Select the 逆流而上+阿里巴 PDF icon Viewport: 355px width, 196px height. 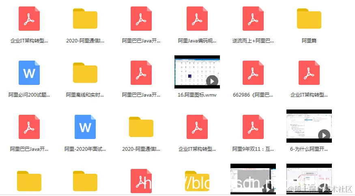coord(253,19)
